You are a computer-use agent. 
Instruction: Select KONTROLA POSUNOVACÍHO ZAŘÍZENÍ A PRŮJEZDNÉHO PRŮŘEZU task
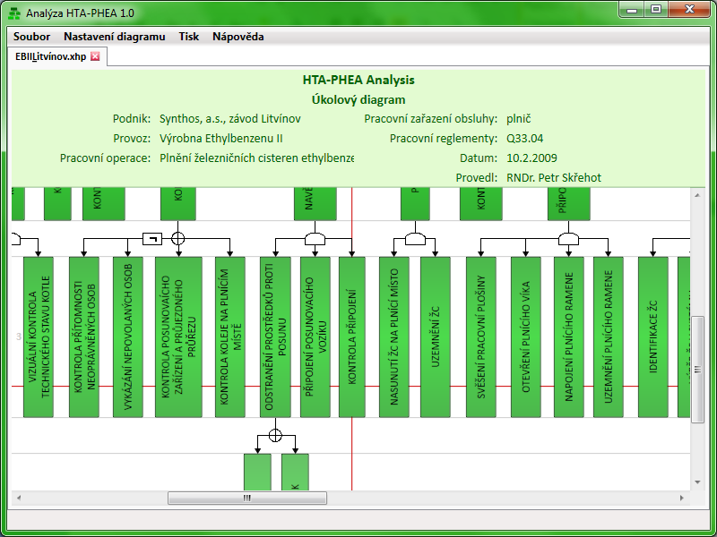178,337
